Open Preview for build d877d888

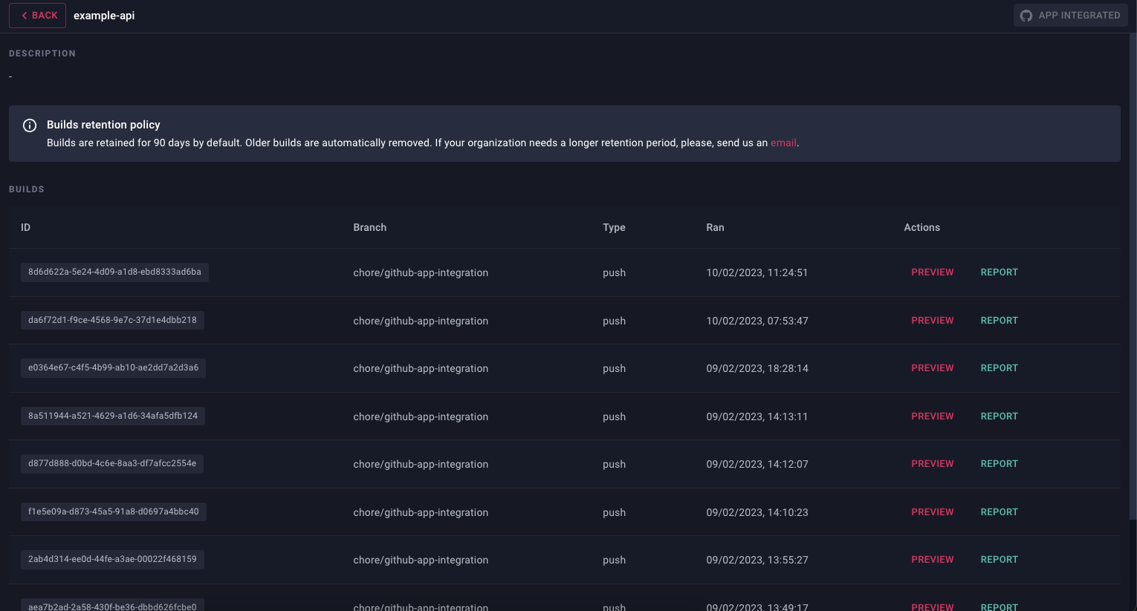pos(932,464)
